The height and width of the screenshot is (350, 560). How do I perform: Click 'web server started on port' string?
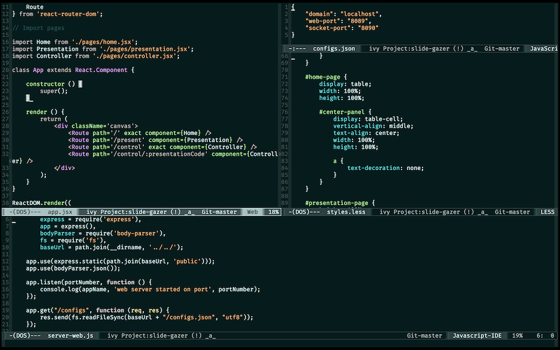[x=162, y=289]
